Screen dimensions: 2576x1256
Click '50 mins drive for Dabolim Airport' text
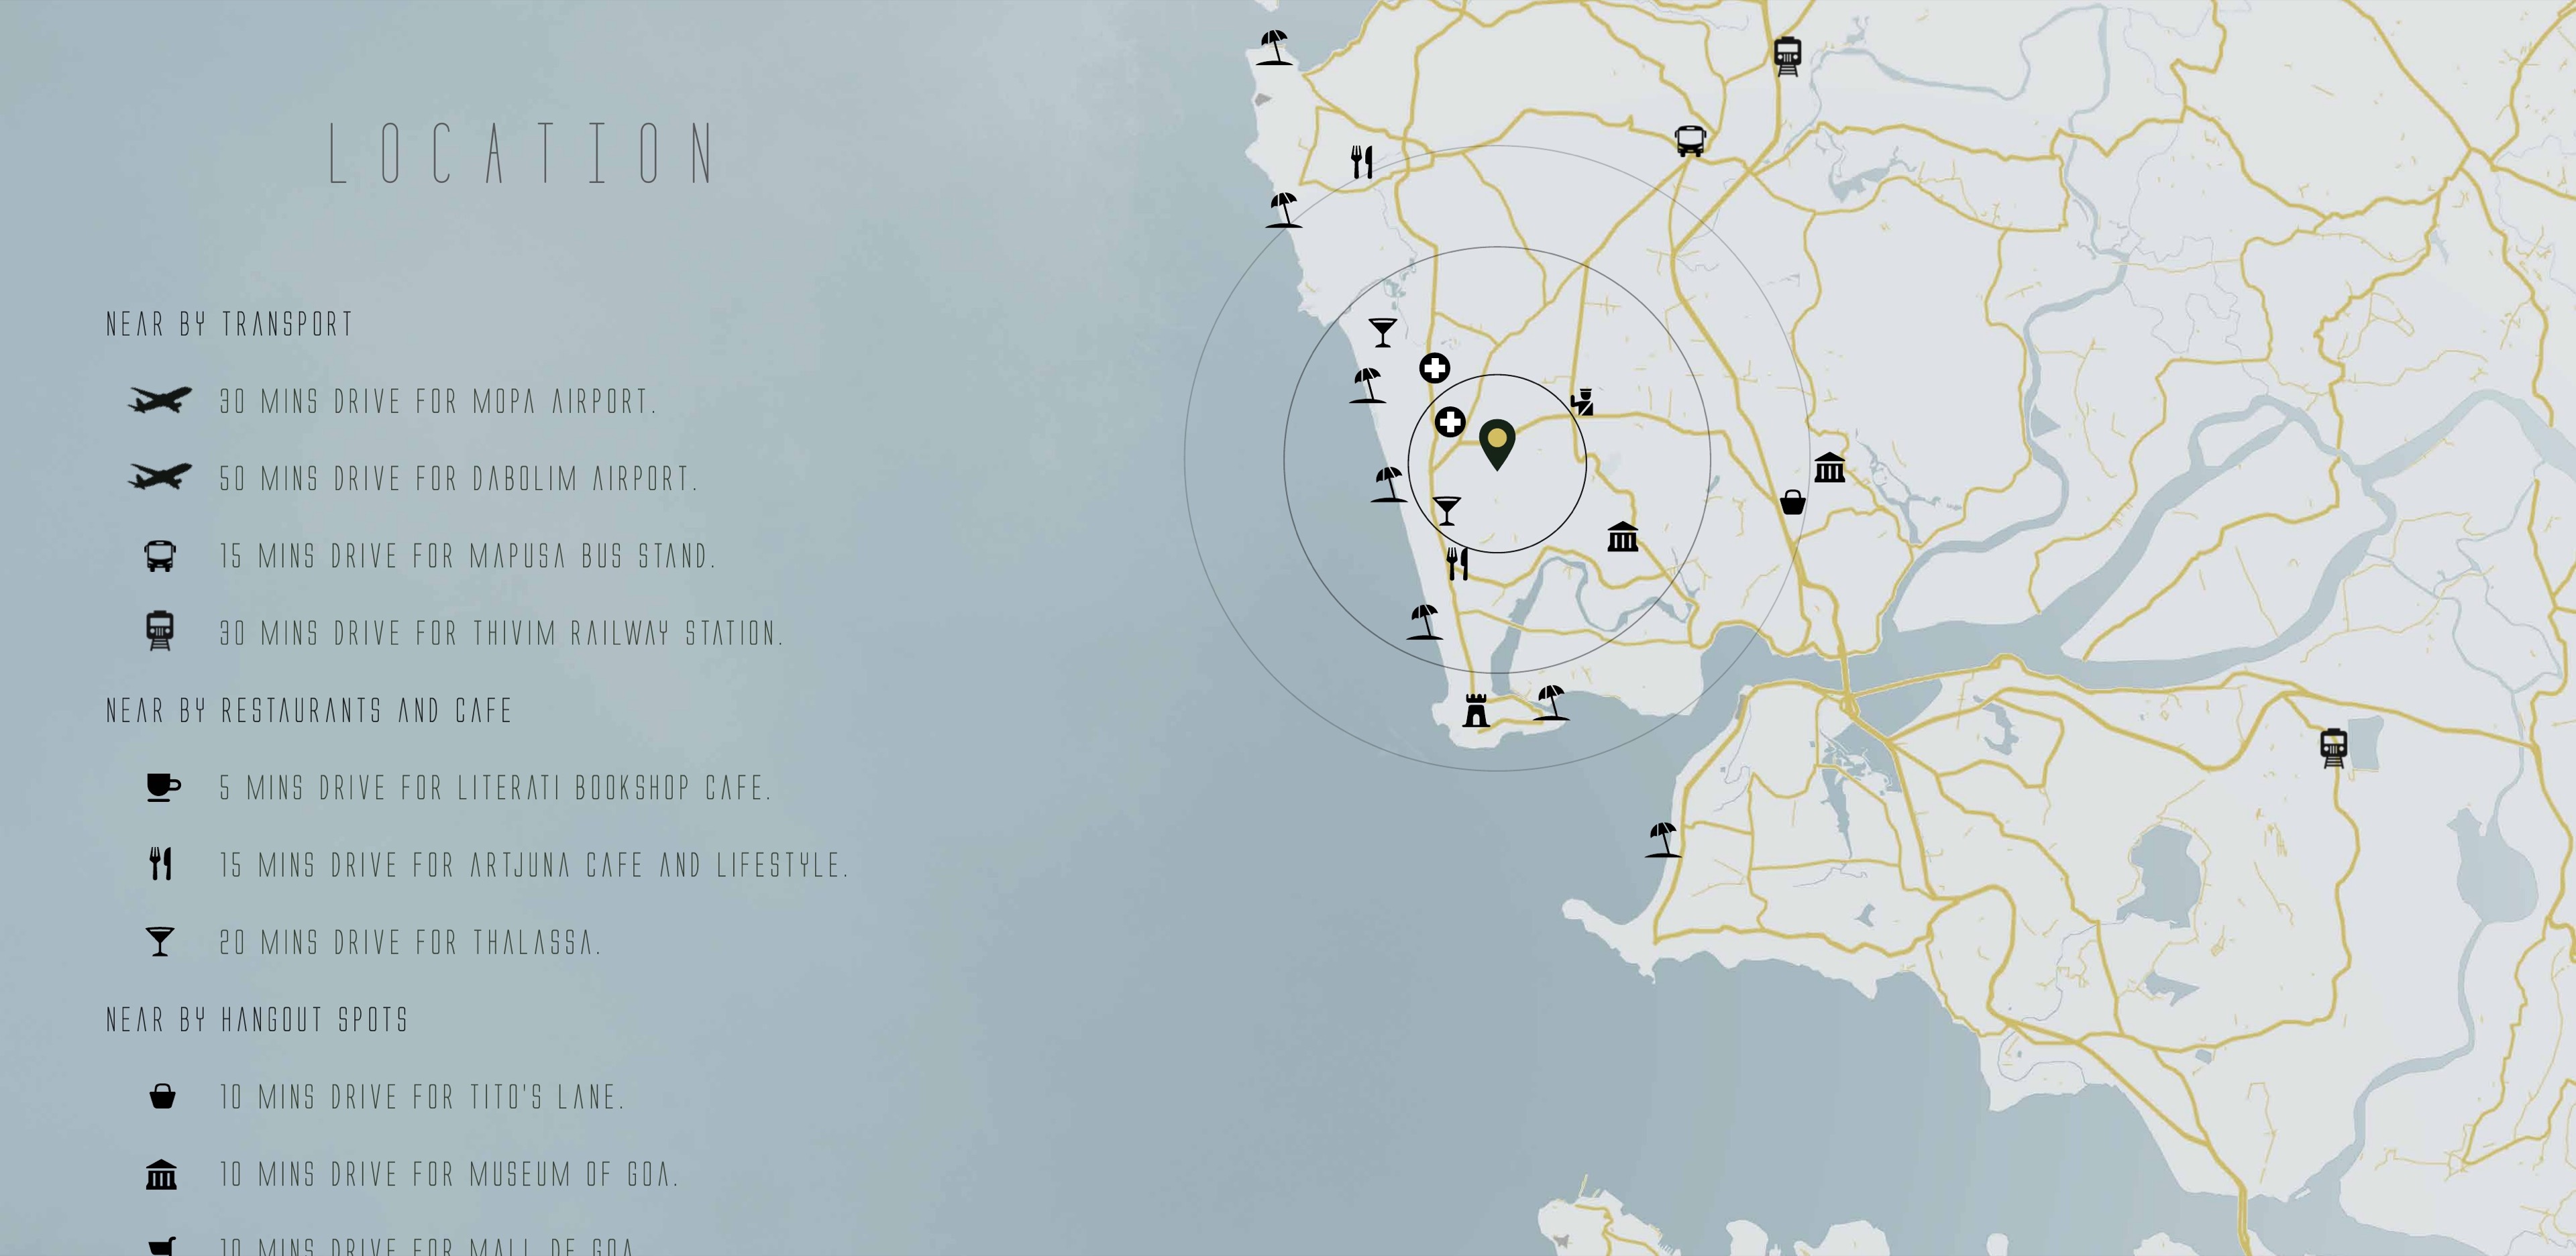[459, 478]
